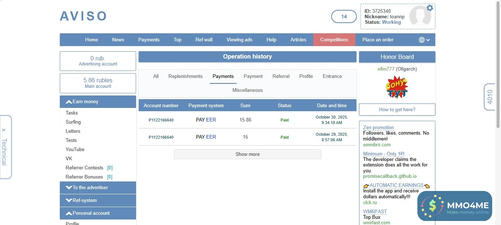The image size is (501, 225).
Task: Open Surfing in the sidebar
Action: pyautogui.click(x=73, y=122)
